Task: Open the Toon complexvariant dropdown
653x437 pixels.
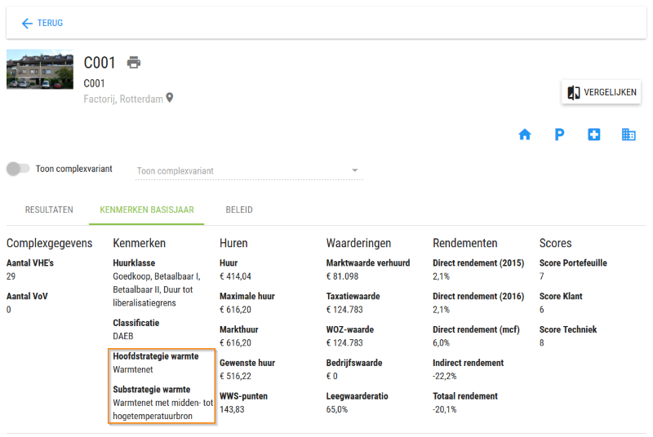Action: pyautogui.click(x=249, y=171)
